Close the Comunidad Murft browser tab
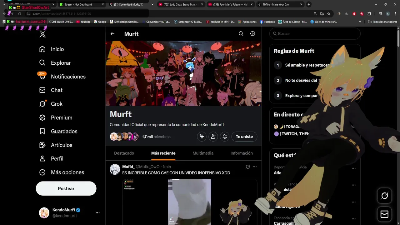400x225 pixels. [x=152, y=4]
